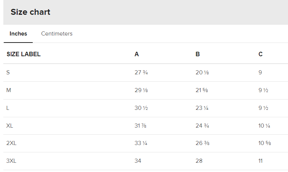Select the Inches tab

point(18,34)
